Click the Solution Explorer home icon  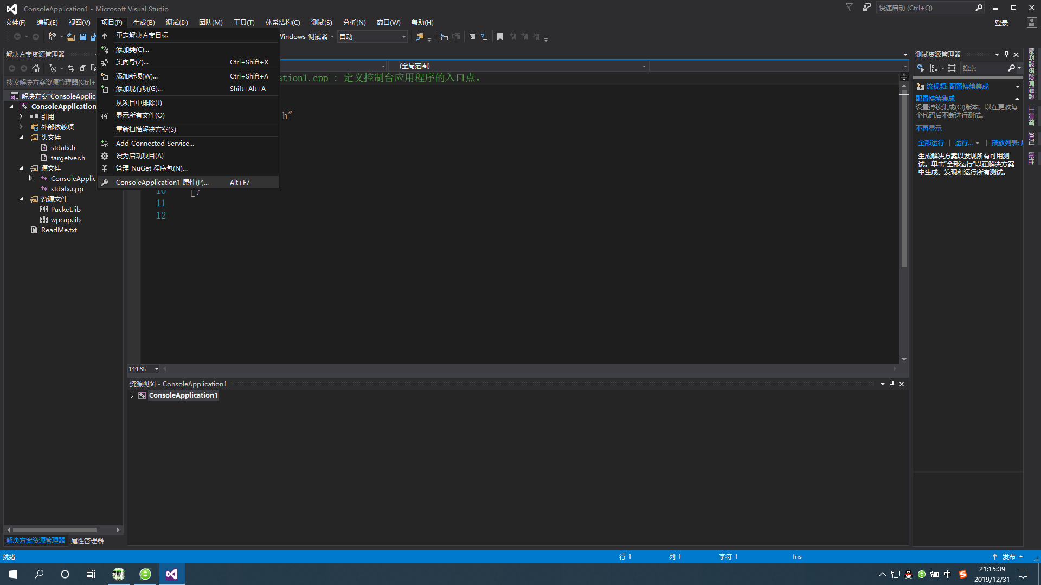(x=36, y=68)
